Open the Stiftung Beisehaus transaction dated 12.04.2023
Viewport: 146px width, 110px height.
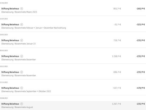point(73,10)
